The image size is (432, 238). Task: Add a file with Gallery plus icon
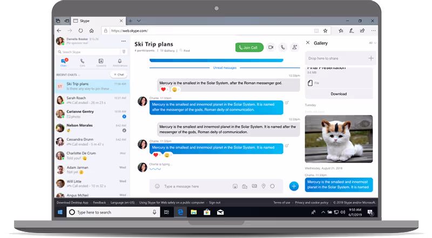[x=371, y=58]
